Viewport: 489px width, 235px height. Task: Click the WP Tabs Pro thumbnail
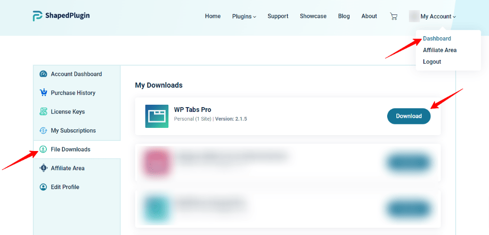(157, 116)
